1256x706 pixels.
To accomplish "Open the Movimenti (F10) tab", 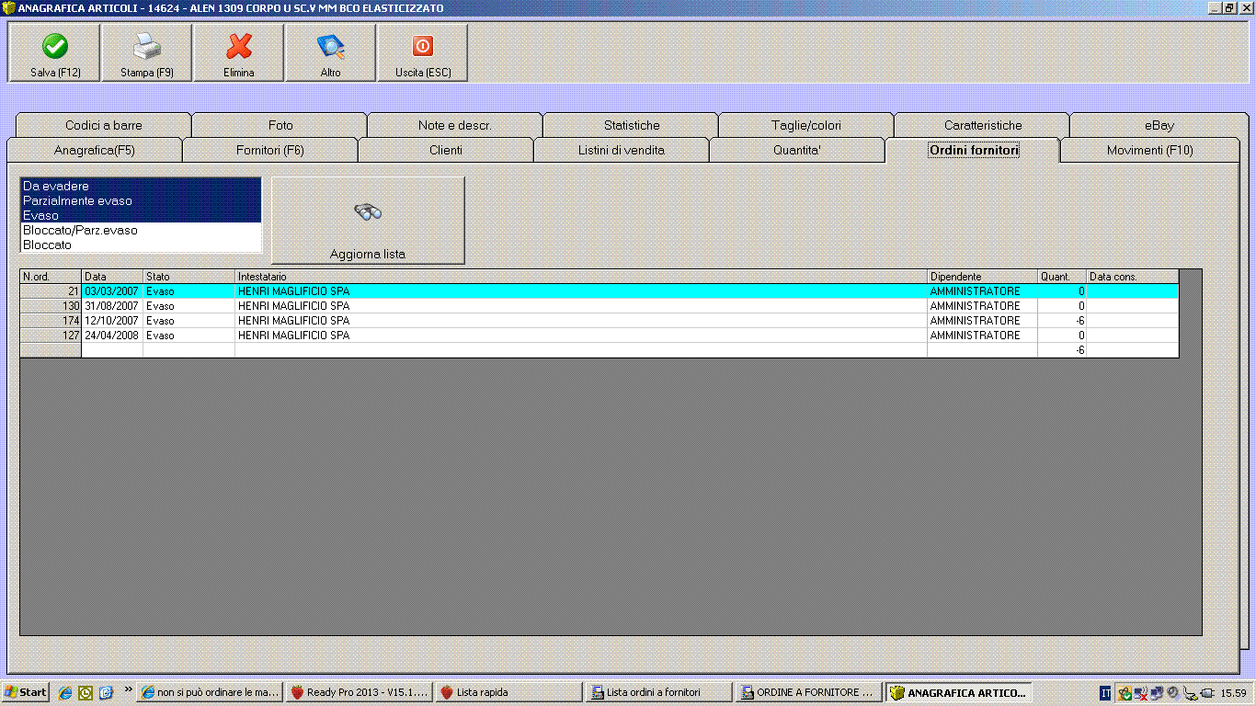I will (x=1149, y=150).
